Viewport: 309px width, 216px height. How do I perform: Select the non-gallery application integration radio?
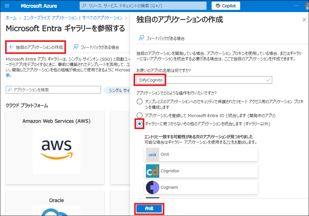click(140, 124)
